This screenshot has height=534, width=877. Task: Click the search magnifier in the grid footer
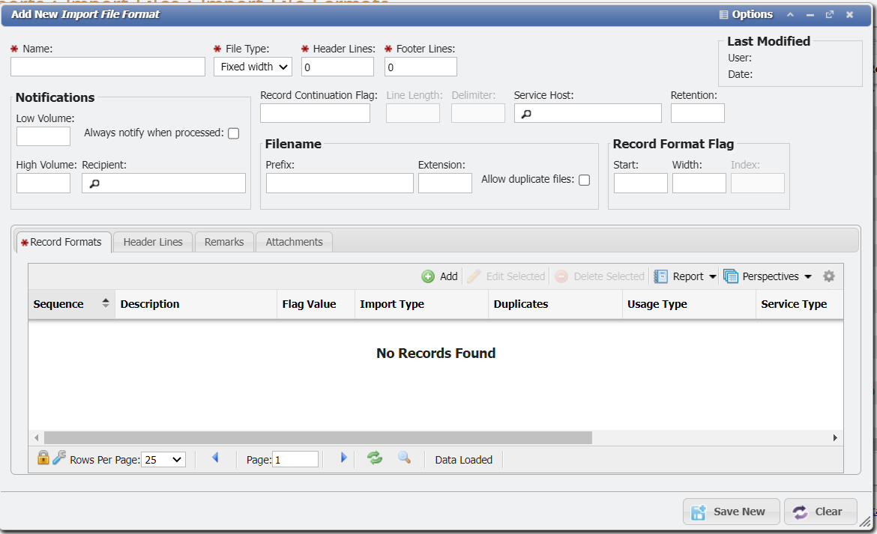(406, 458)
